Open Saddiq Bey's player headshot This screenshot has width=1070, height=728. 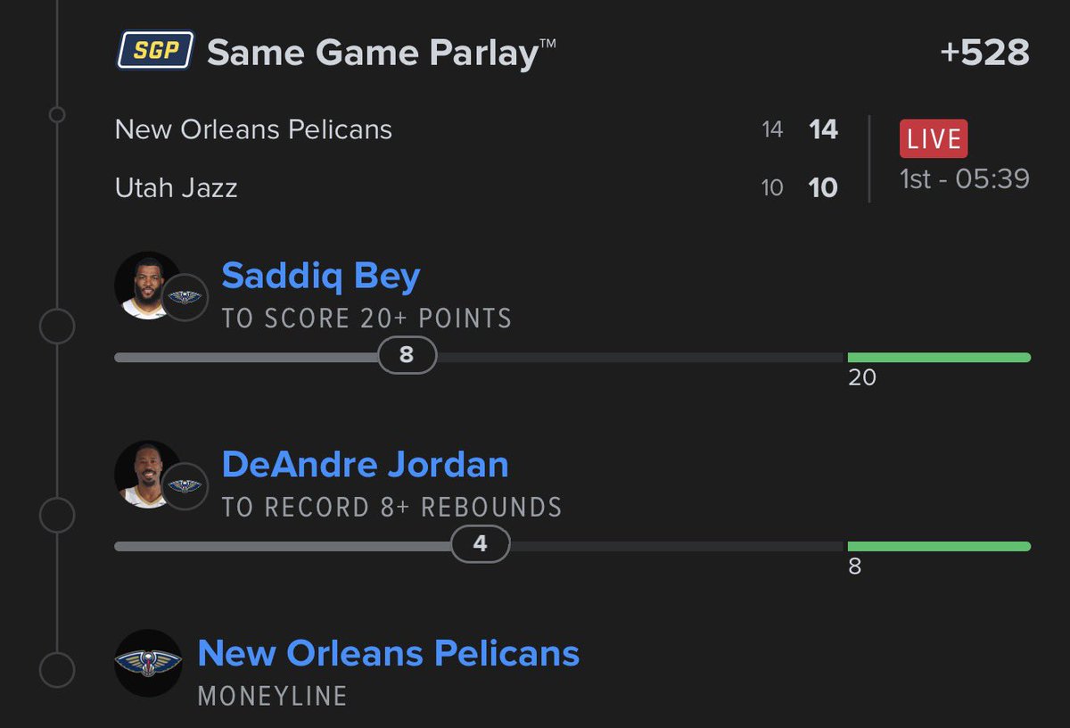click(x=147, y=285)
